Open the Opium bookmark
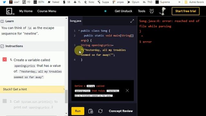Viewport: 206px width, 116px height. click(x=133, y=2)
